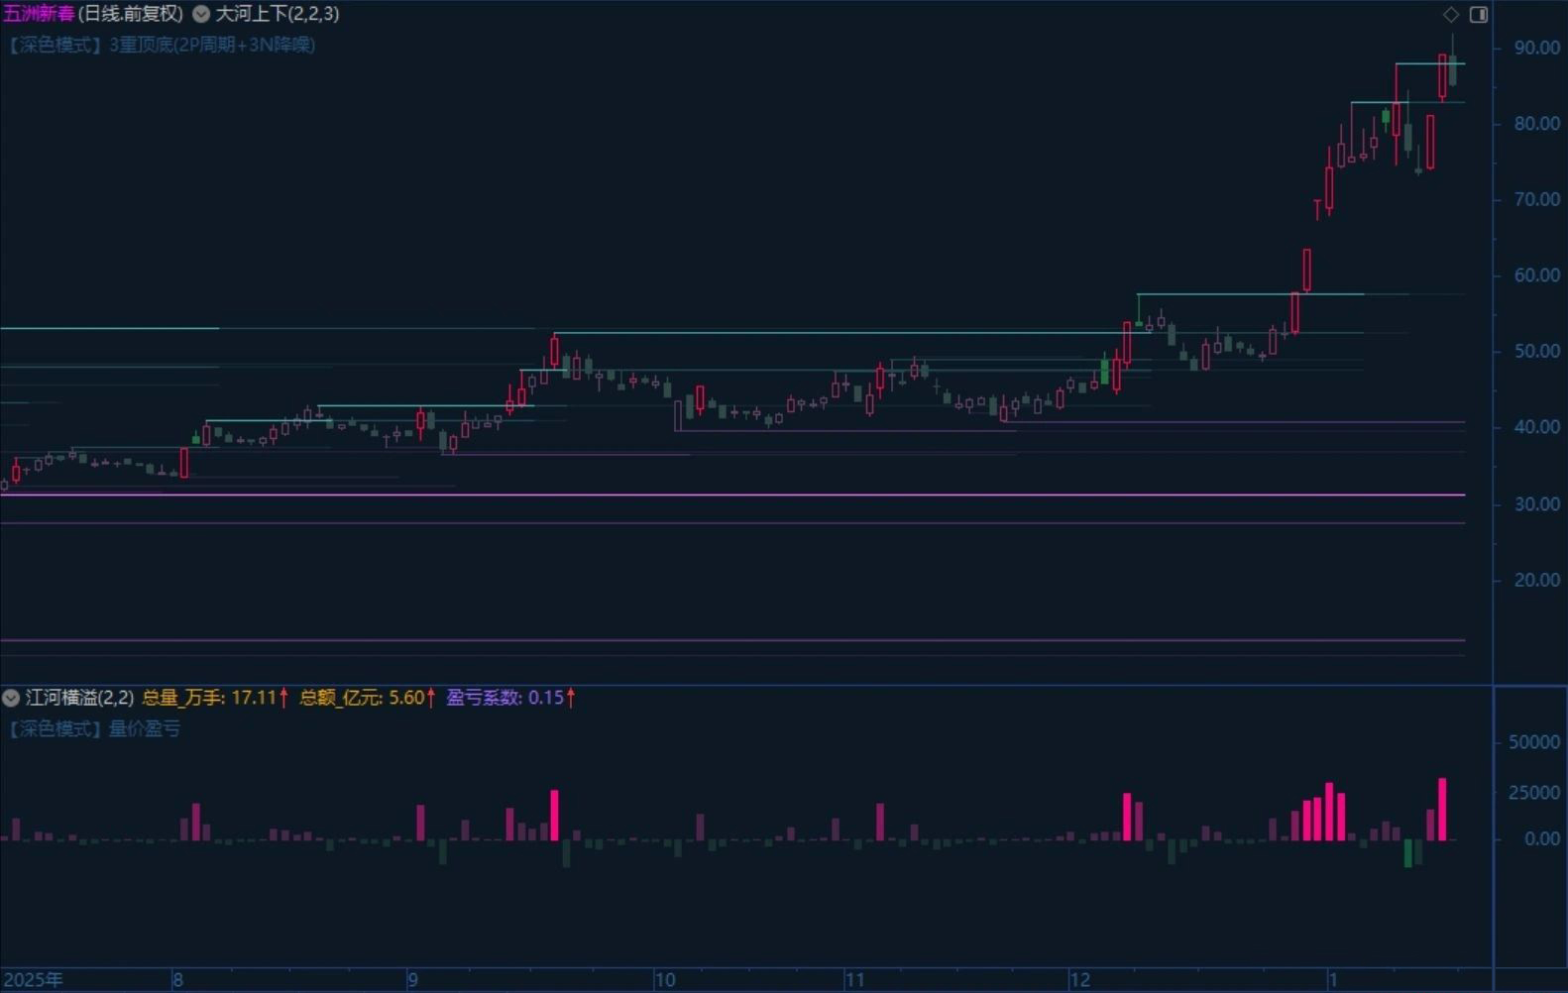This screenshot has width=1568, height=993.
Task: Click the month 10 marker on the time axis
Action: tap(665, 980)
